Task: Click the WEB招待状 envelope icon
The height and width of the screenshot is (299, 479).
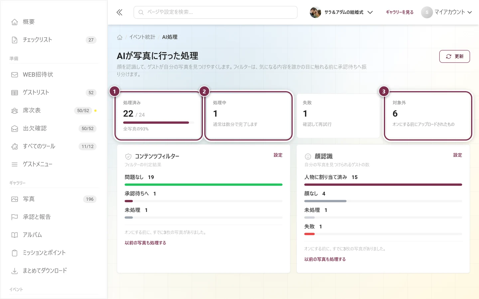Action: click(15, 75)
